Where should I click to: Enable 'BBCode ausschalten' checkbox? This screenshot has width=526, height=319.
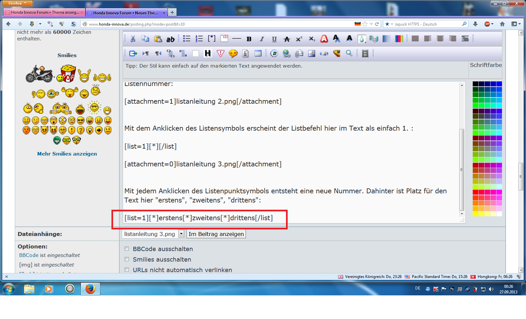pyautogui.click(x=127, y=249)
